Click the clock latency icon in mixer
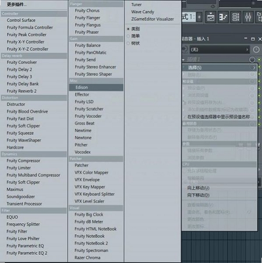262x263 pixels. pos(256,50)
